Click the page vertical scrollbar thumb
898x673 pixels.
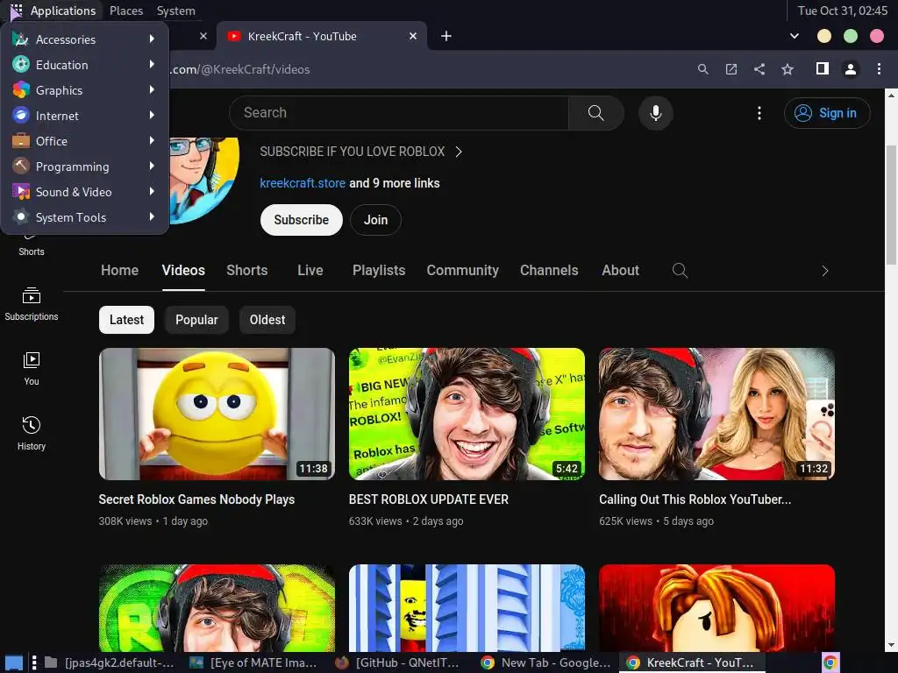891,203
